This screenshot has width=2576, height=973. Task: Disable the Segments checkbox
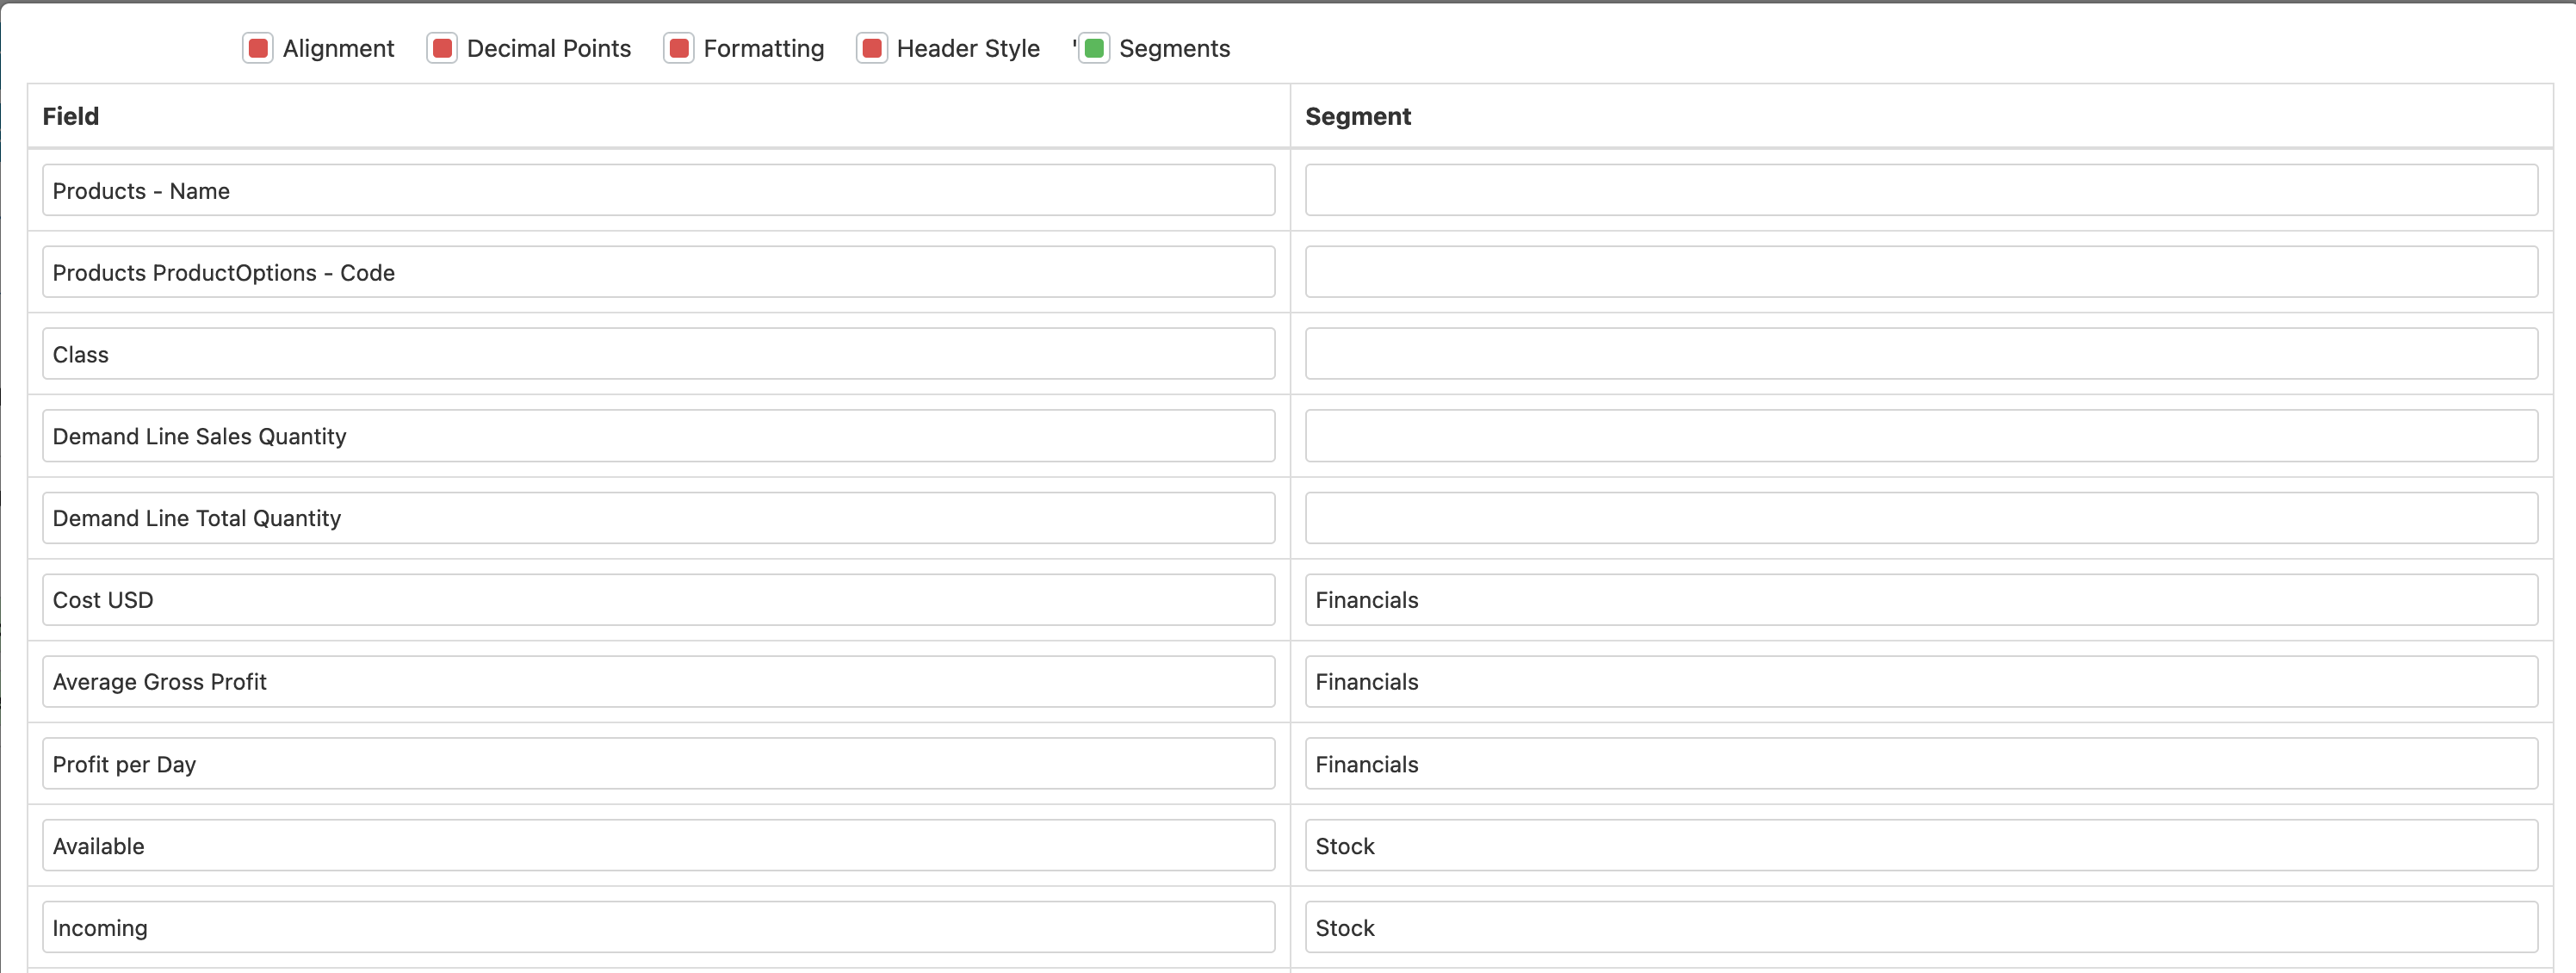[x=1093, y=47]
